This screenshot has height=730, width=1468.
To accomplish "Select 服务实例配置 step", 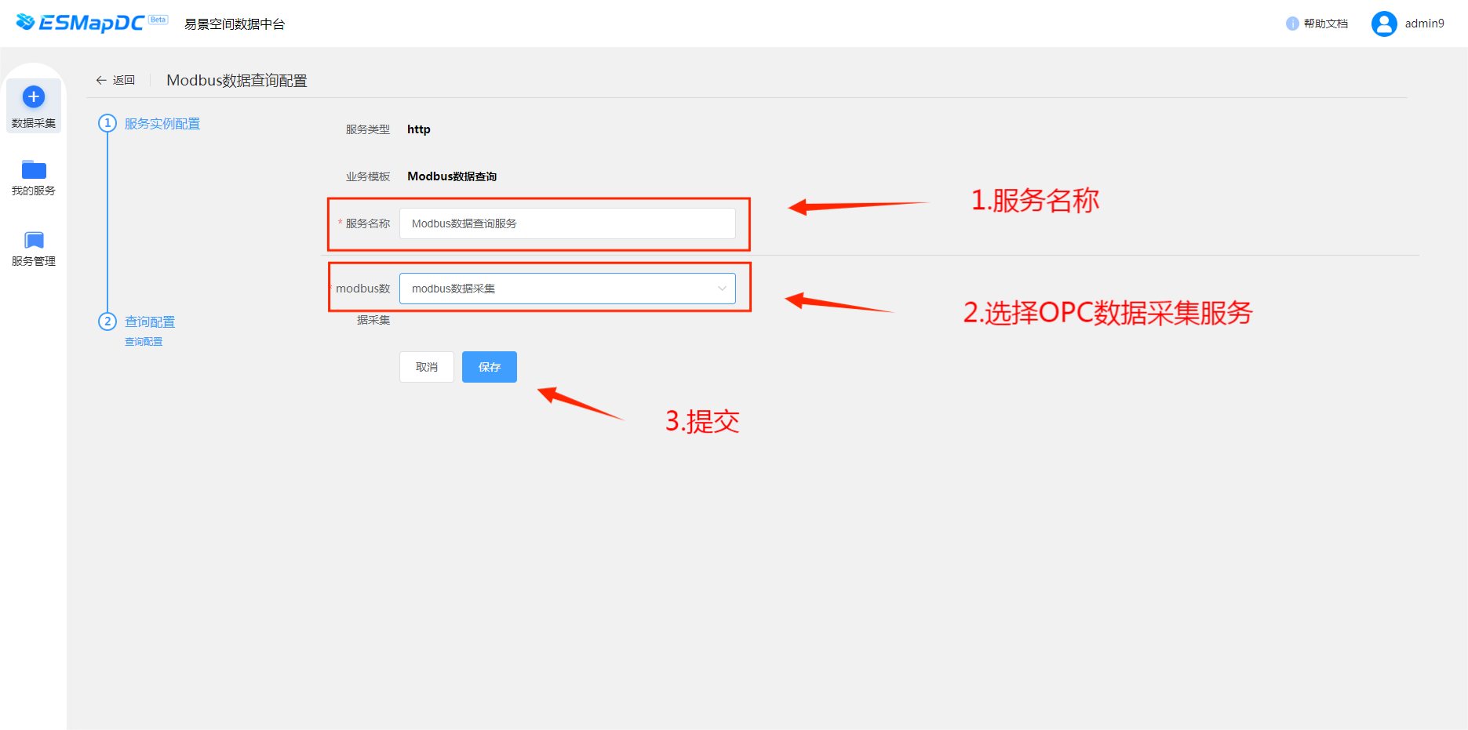I will pyautogui.click(x=162, y=124).
